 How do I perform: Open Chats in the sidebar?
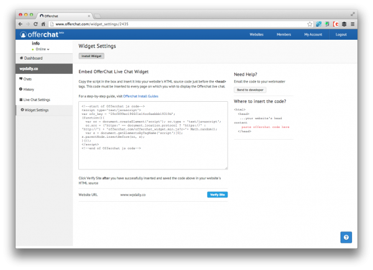pos(44,79)
